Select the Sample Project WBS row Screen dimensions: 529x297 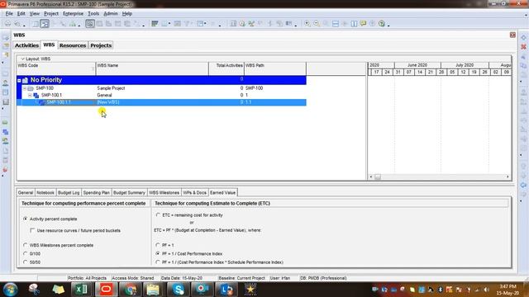pyautogui.click(x=161, y=88)
